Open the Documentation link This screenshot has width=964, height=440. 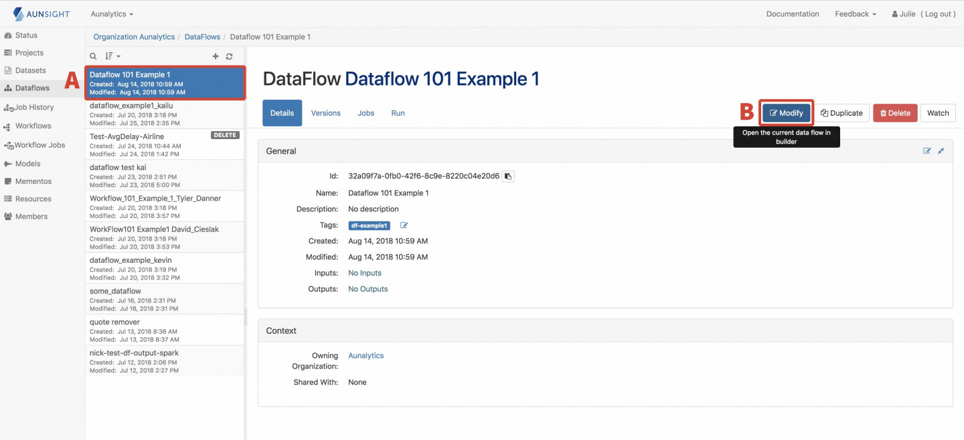(x=793, y=14)
